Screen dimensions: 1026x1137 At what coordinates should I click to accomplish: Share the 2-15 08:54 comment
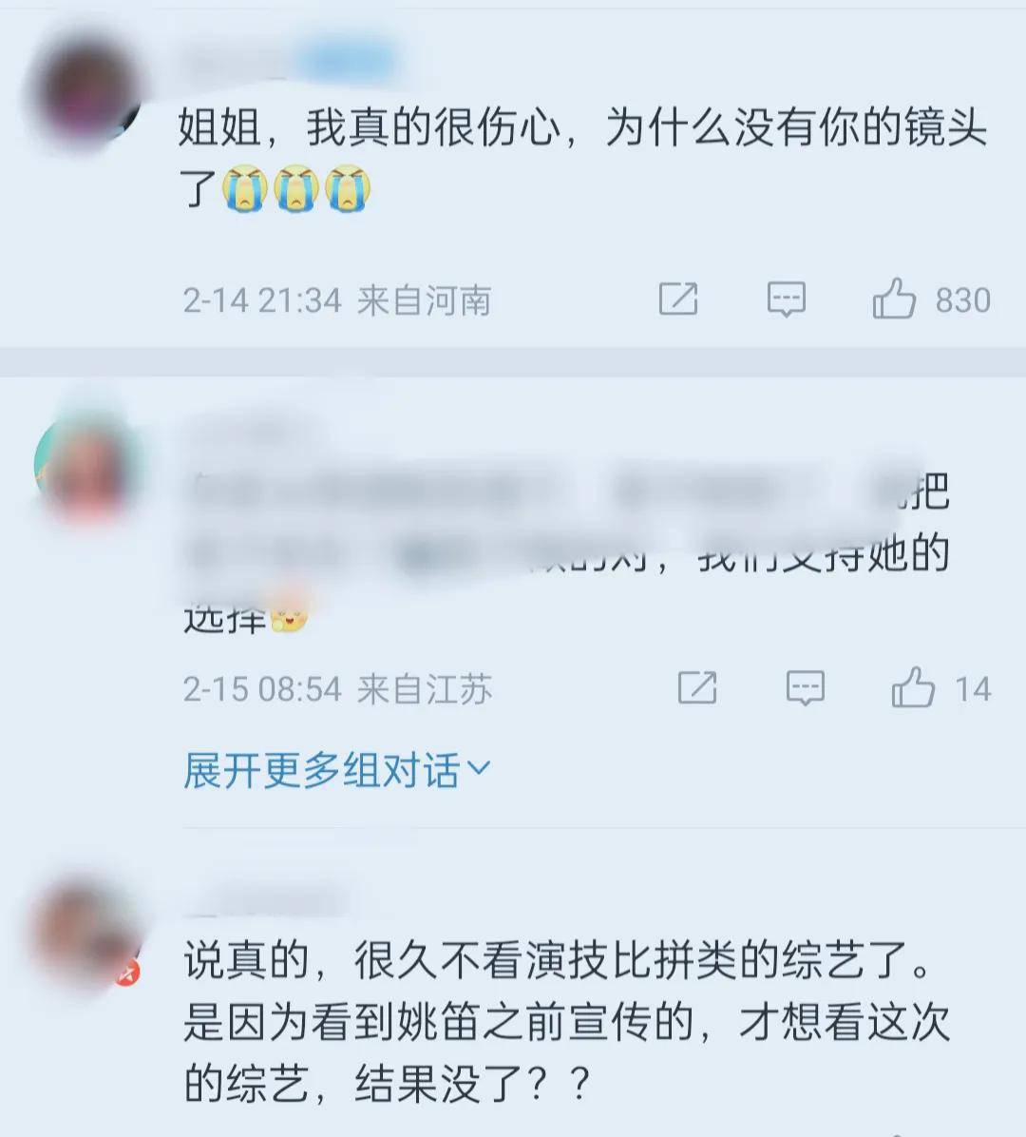(x=697, y=687)
